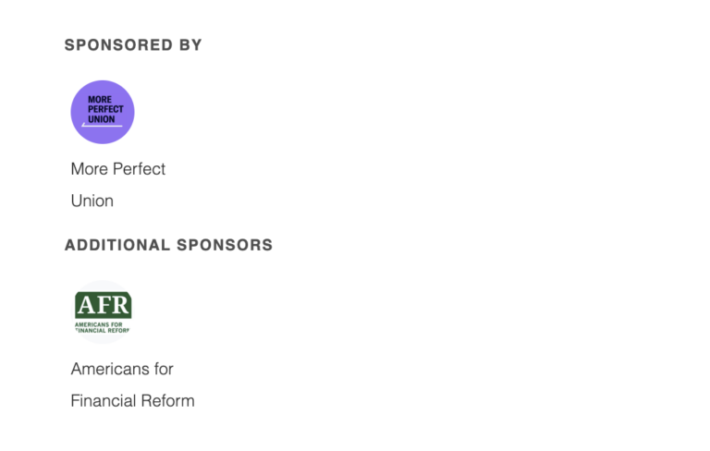Select the More Perfect Union sponsor name

tap(117, 185)
